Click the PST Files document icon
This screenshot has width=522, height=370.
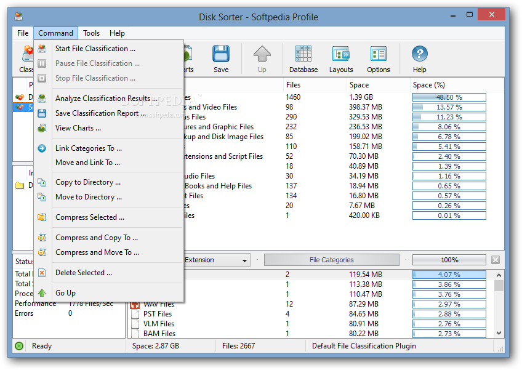135,314
